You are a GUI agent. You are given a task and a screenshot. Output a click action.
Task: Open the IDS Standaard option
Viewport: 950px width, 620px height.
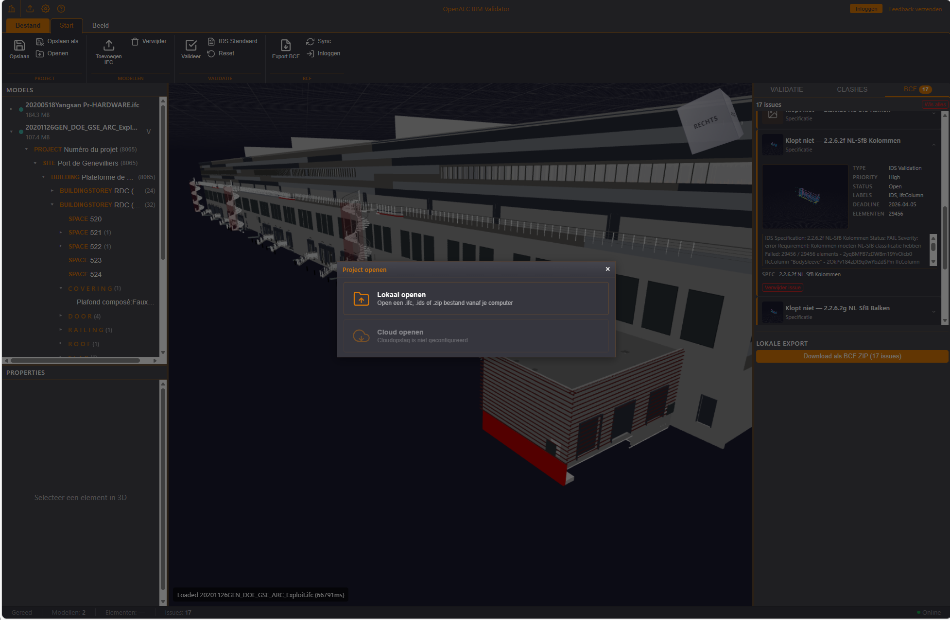233,41
